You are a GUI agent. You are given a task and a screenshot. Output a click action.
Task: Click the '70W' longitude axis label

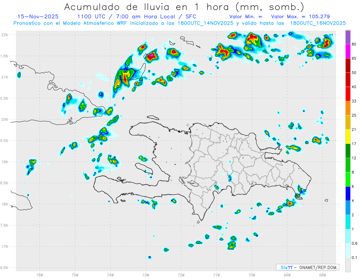coord(252,275)
